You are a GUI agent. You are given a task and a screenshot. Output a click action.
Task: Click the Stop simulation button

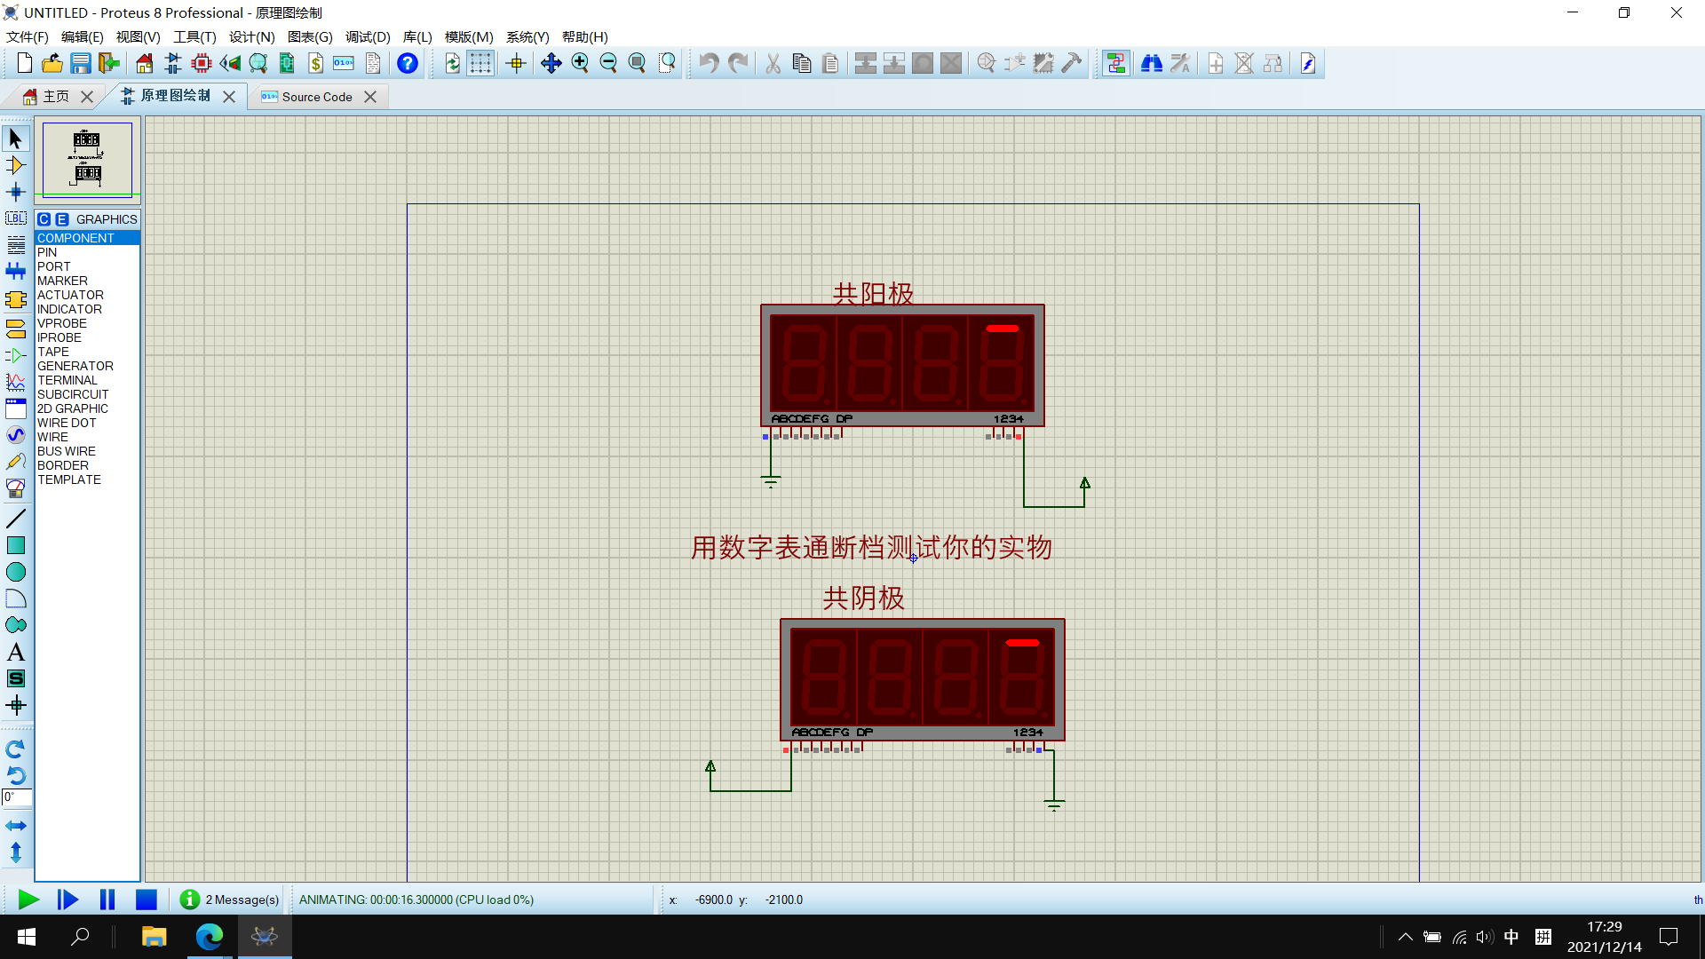point(147,900)
